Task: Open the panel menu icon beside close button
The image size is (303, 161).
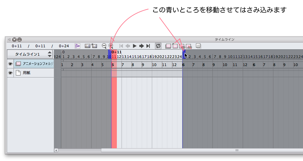Action: click(9, 40)
